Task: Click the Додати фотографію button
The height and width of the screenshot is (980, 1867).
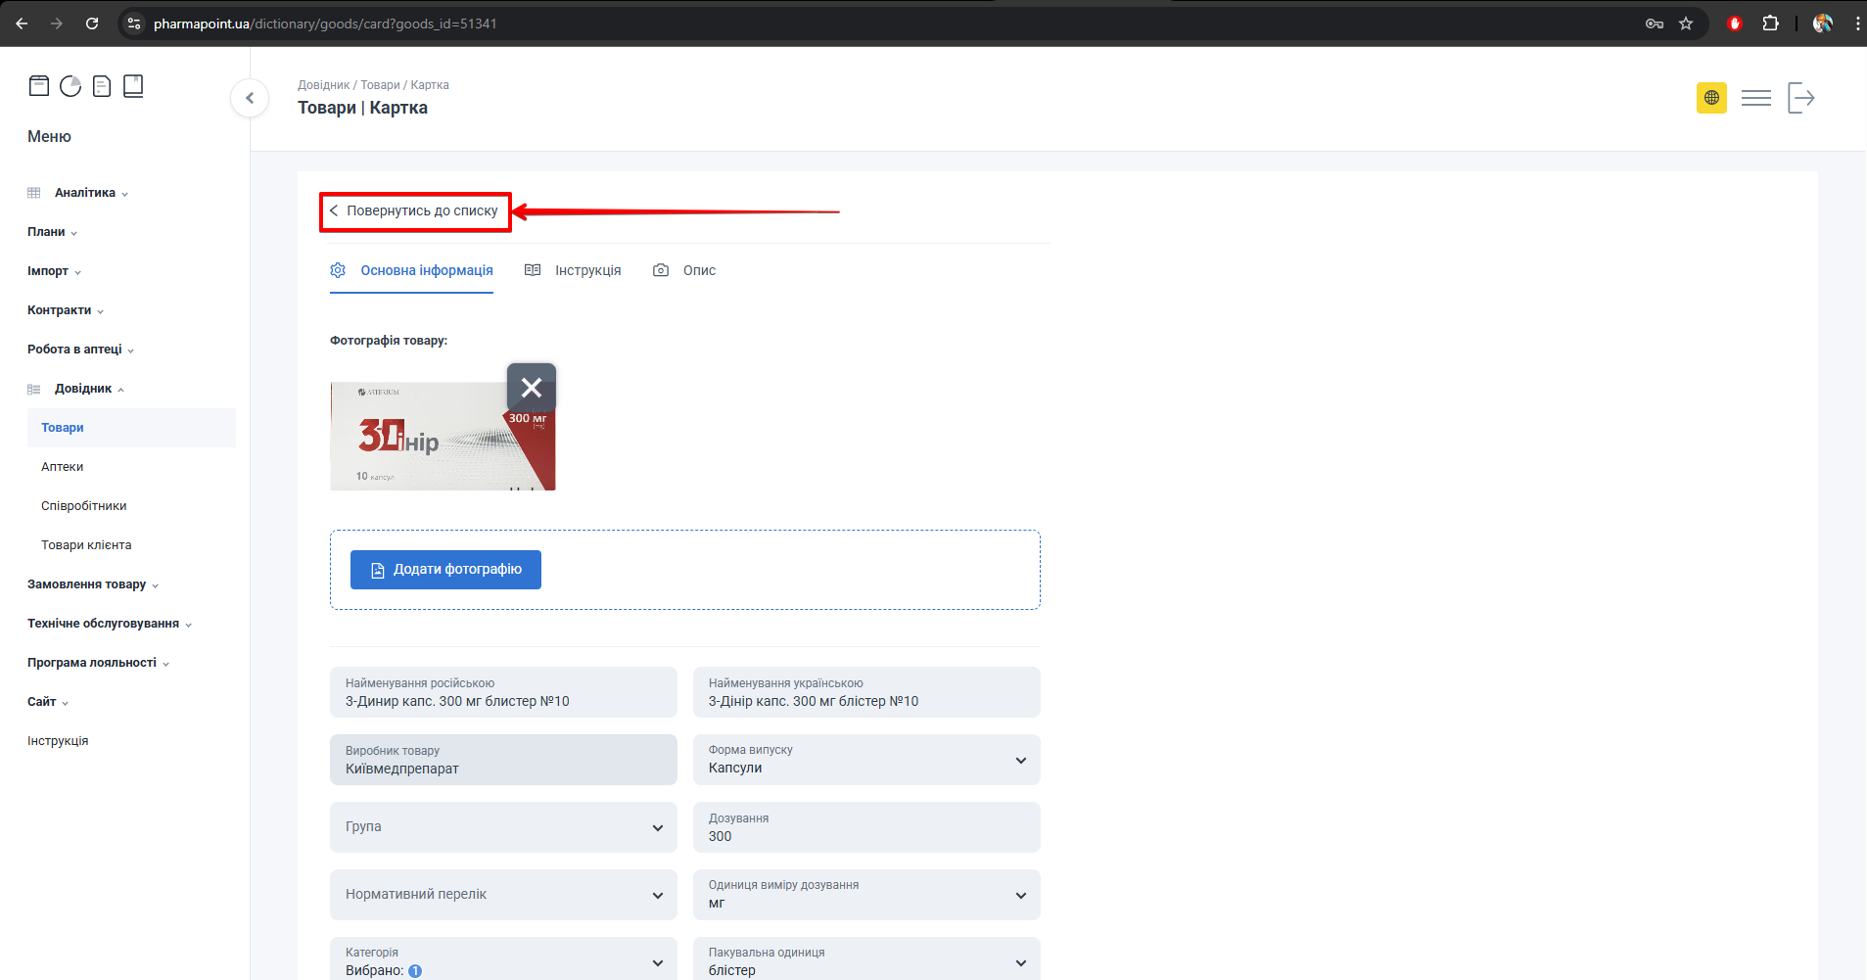Action: 445,570
